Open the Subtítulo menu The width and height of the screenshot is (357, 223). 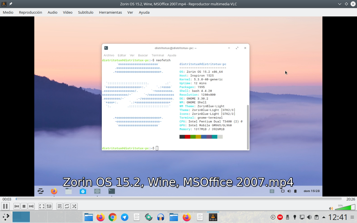pyautogui.click(x=86, y=12)
